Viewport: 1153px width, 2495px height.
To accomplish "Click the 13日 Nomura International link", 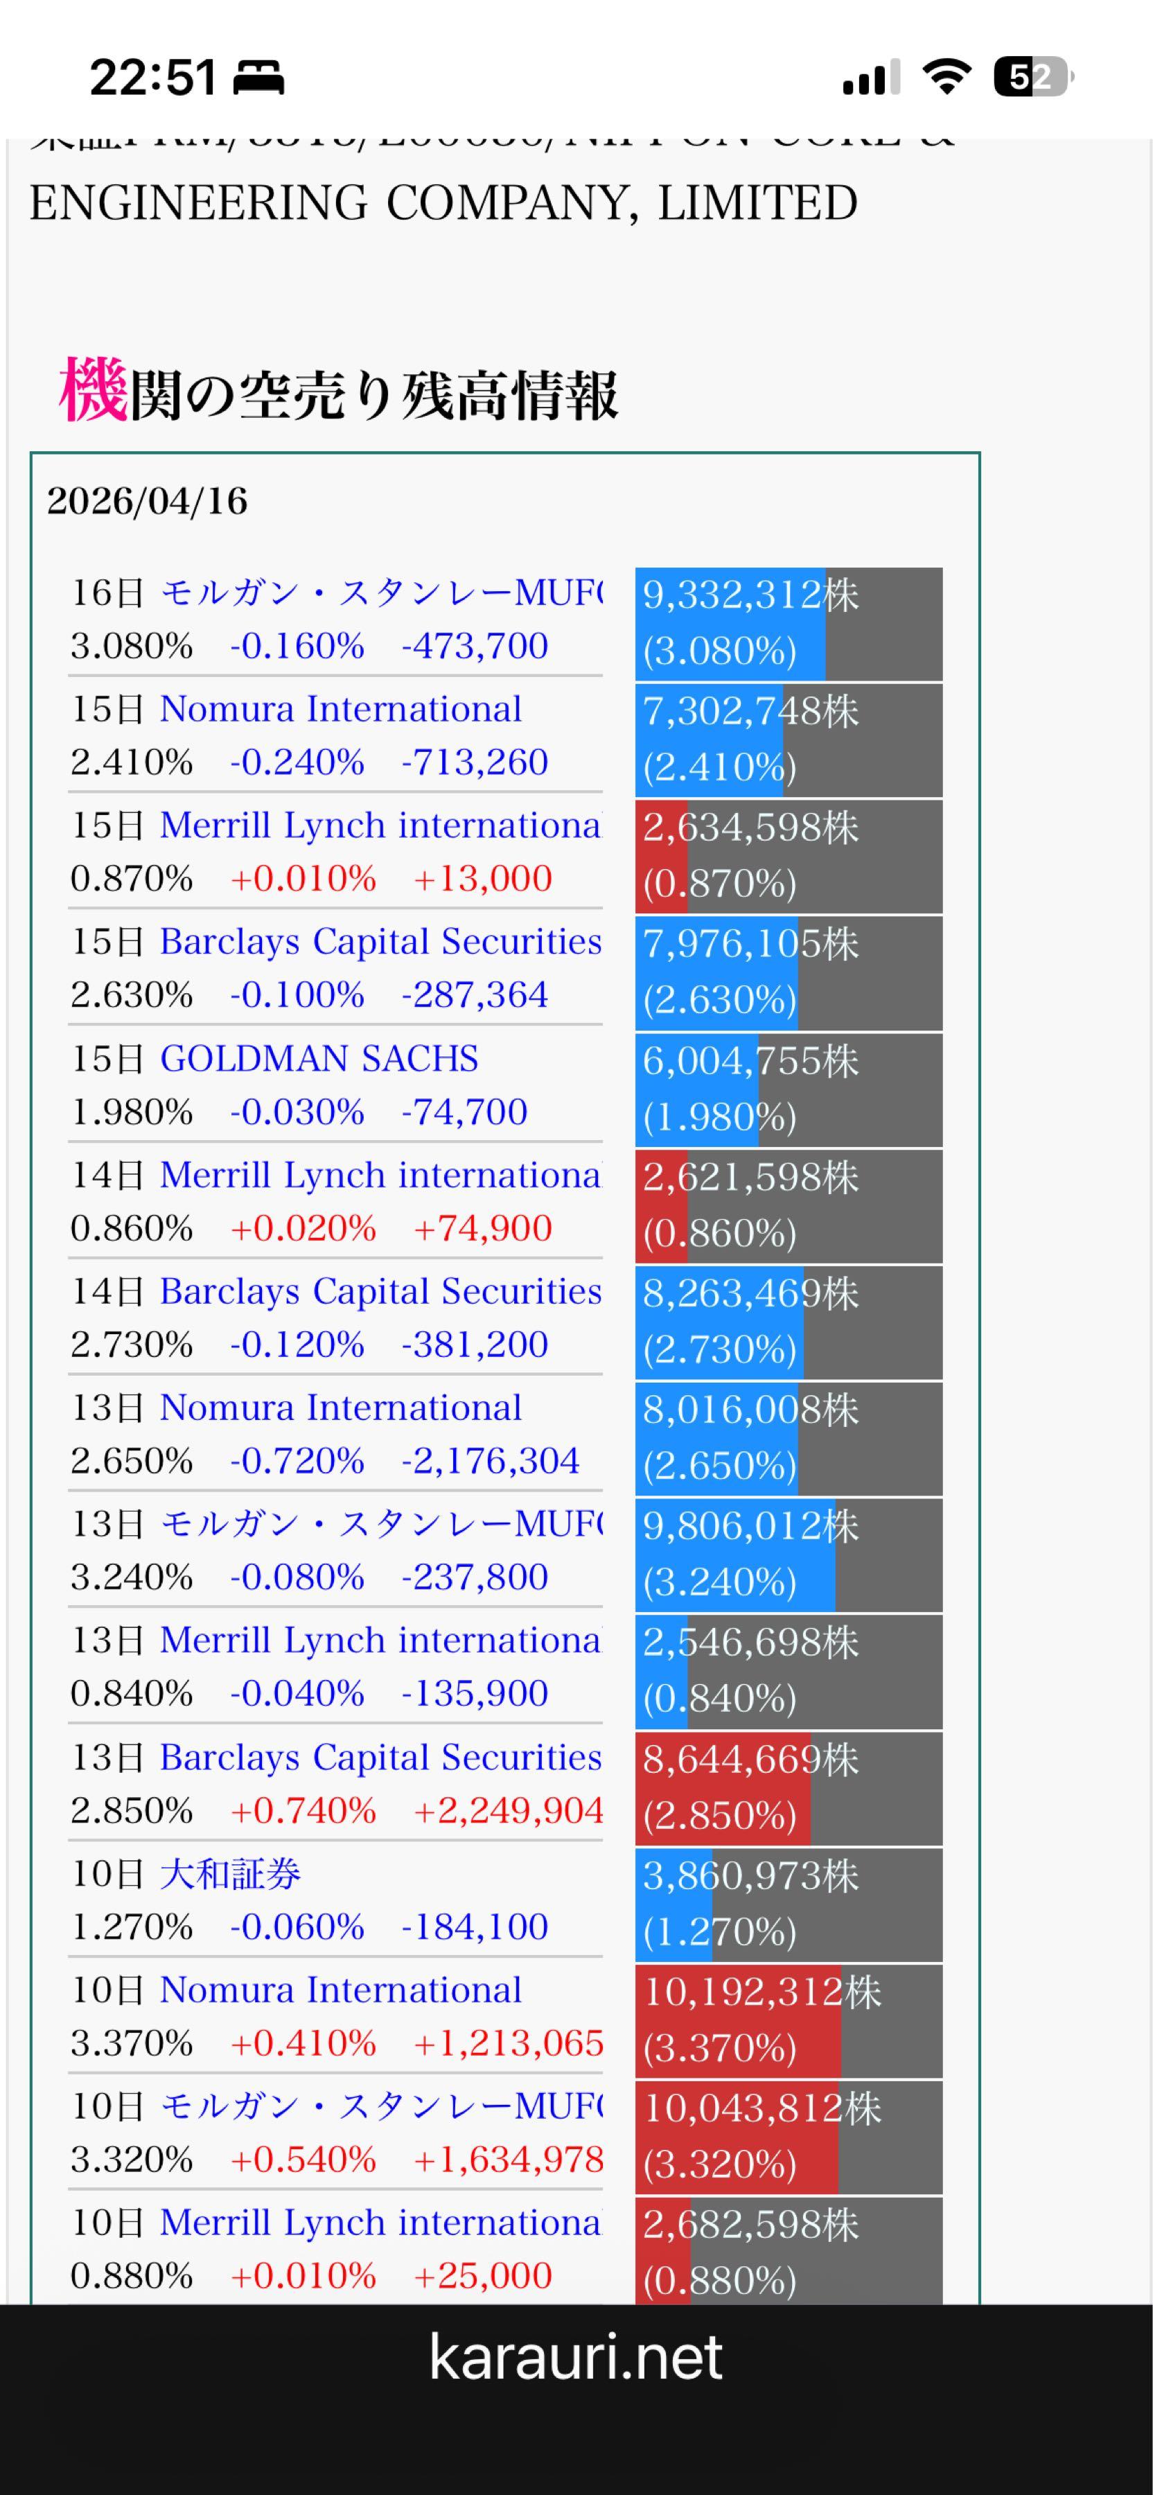I will pyautogui.click(x=340, y=1408).
